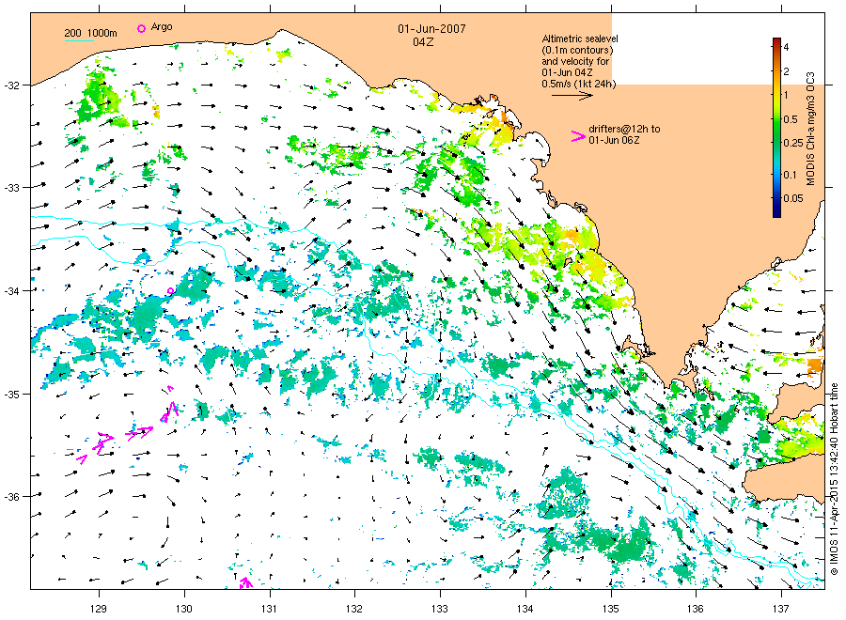This screenshot has height=620, width=846.
Task: Click the longitude label '137'
Action: 781,609
